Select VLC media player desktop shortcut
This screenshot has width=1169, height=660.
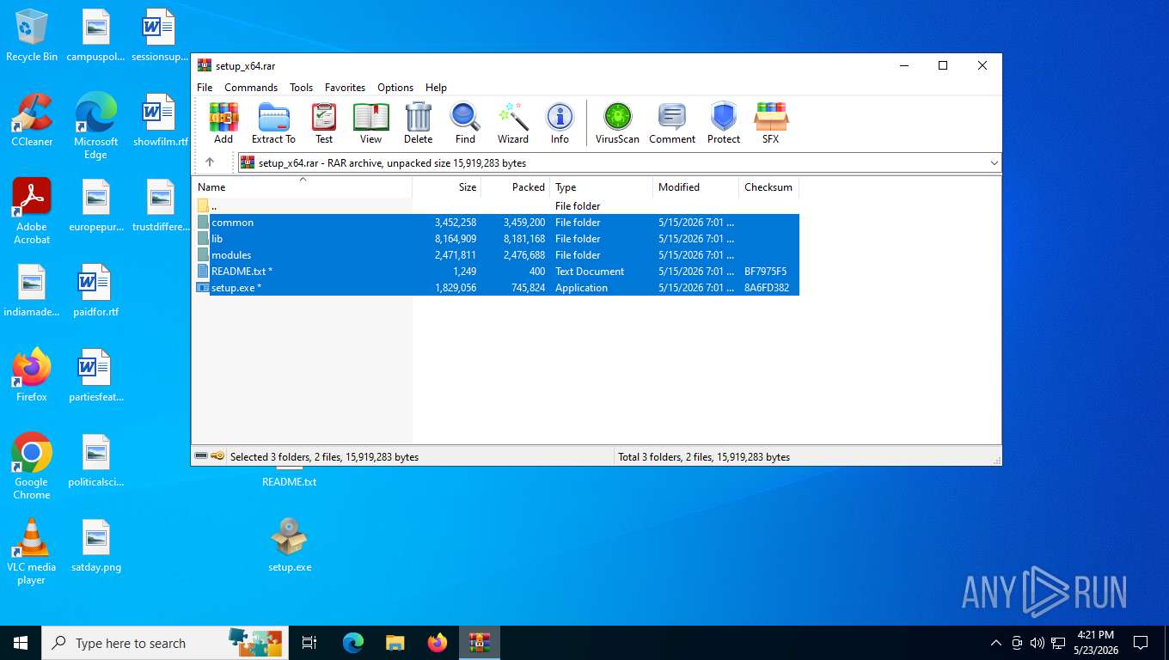[32, 552]
